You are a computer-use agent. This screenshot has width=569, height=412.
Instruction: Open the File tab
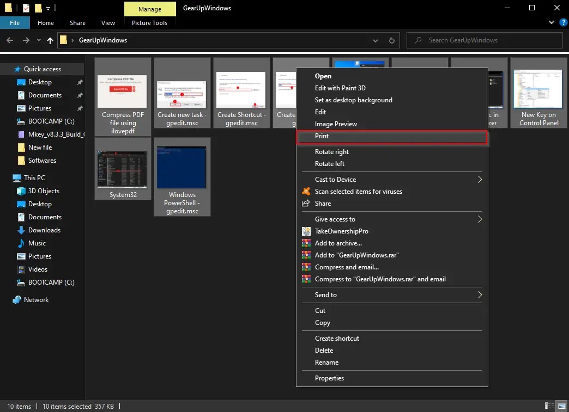click(15, 23)
